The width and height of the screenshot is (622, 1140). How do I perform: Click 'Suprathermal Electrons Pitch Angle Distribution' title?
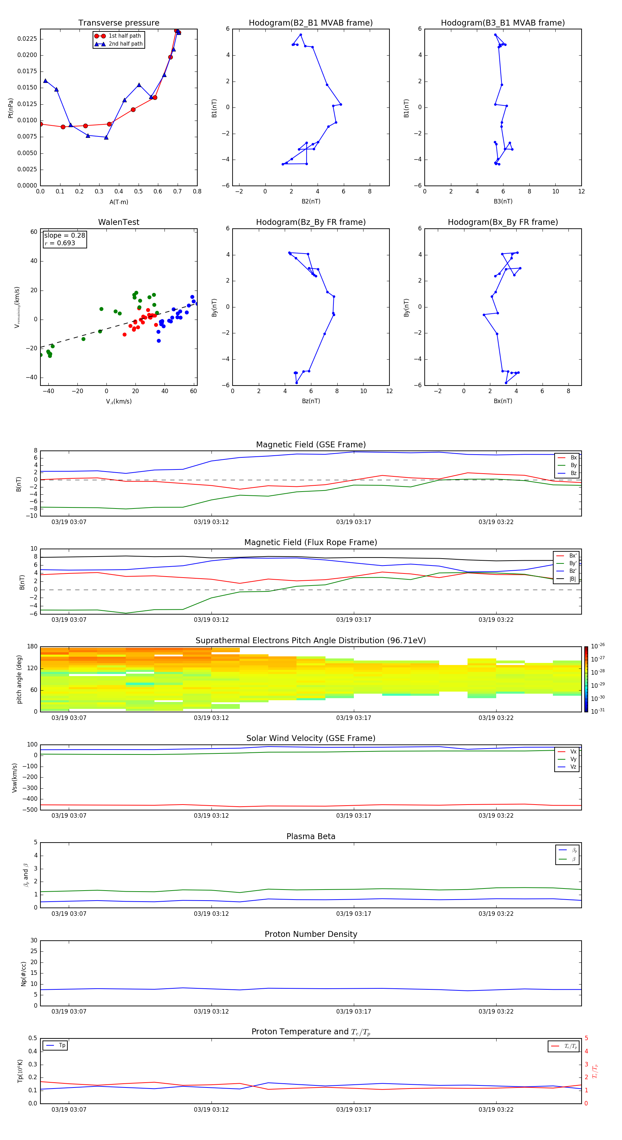311,640
